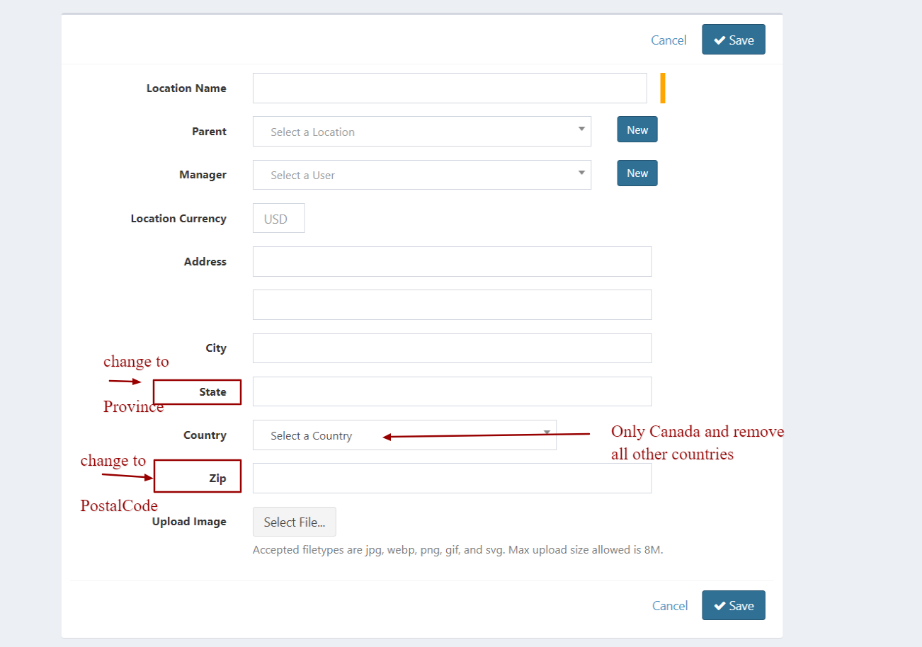
Task: Click the Manager dropdown arrow
Action: point(581,172)
